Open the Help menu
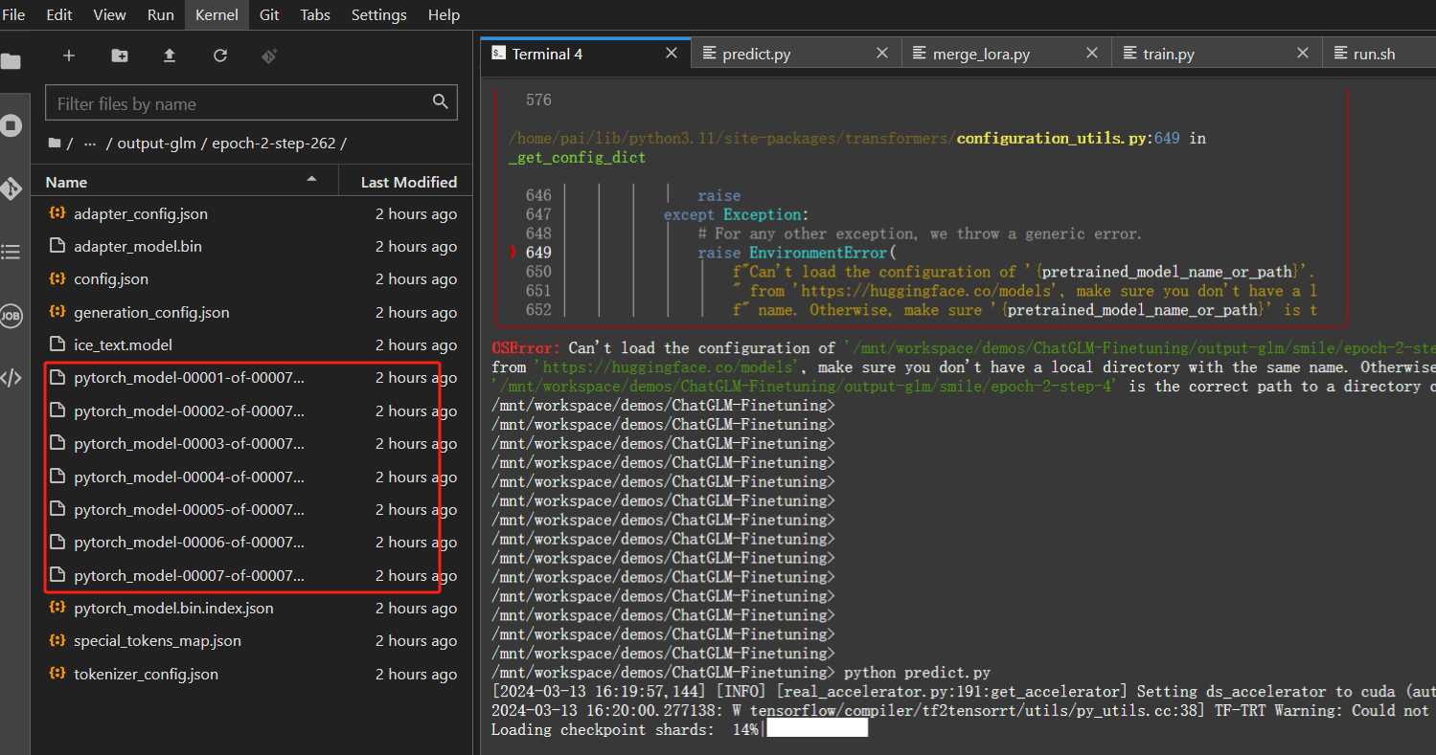Image resolution: width=1436 pixels, height=755 pixels. tap(444, 14)
